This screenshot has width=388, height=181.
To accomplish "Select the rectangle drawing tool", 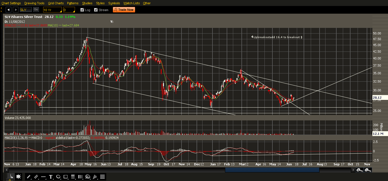I will pyautogui.click(x=66, y=177).
